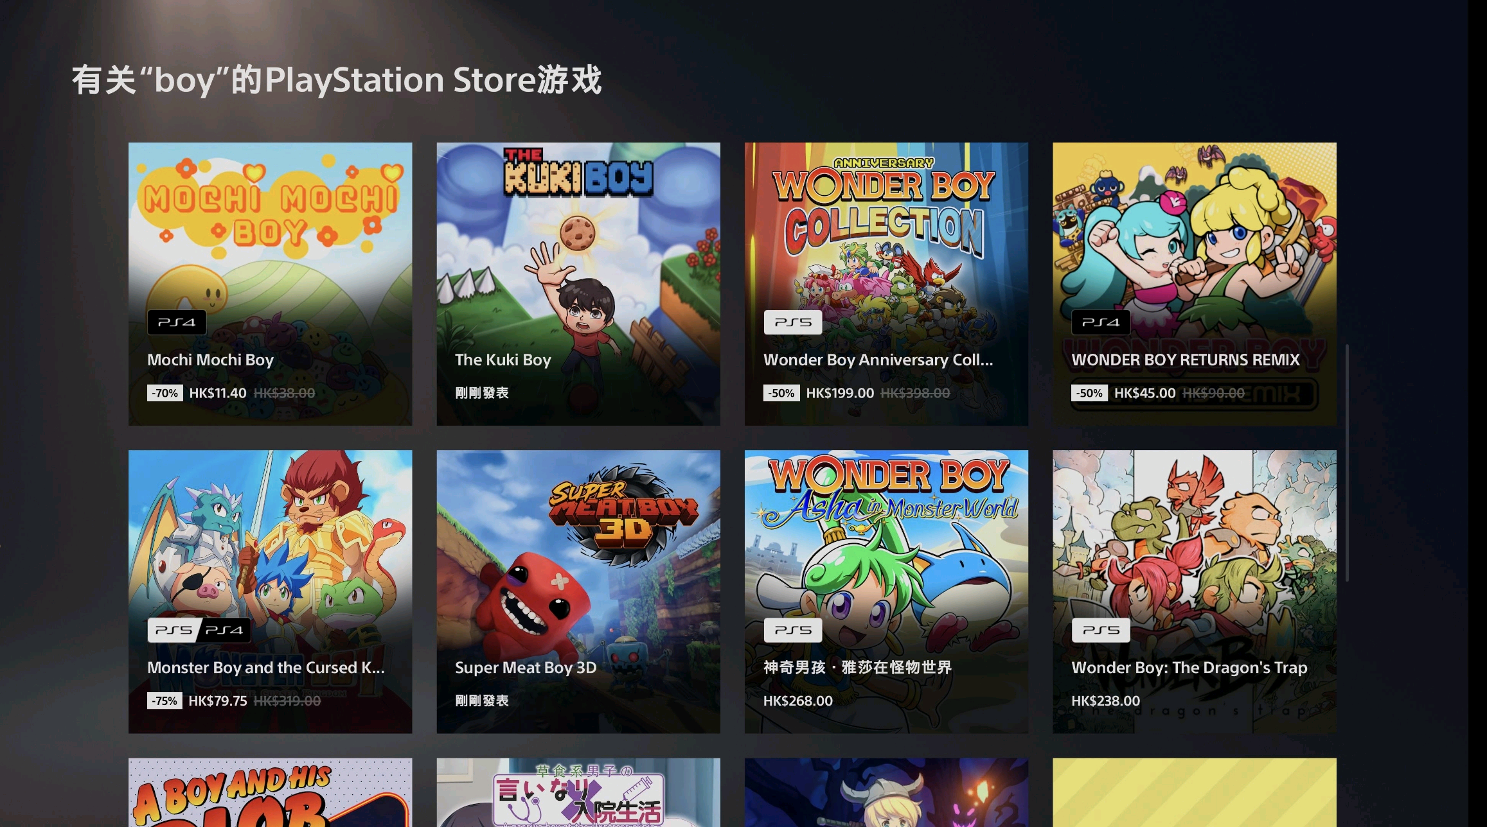Click PS5 badge on Asha in Monster World
This screenshot has height=827, width=1487.
[x=792, y=631]
